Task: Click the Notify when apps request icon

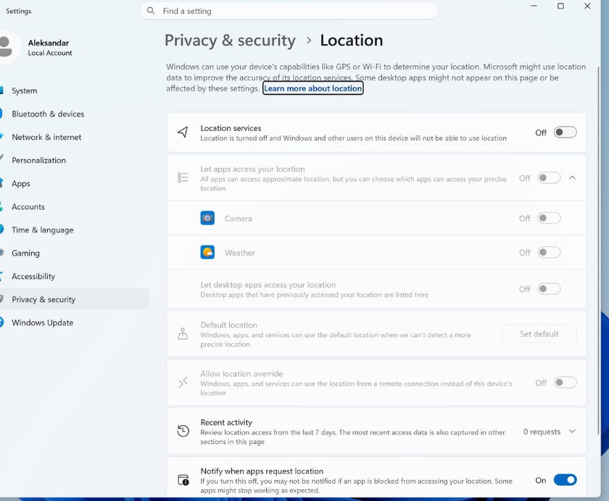Action: point(183,480)
